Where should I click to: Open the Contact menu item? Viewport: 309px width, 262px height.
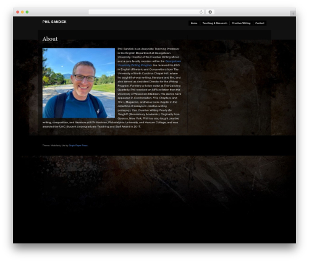pyautogui.click(x=260, y=23)
